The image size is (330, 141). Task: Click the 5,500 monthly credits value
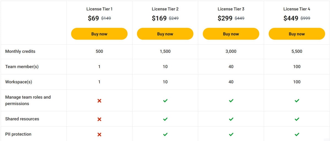[297, 51]
